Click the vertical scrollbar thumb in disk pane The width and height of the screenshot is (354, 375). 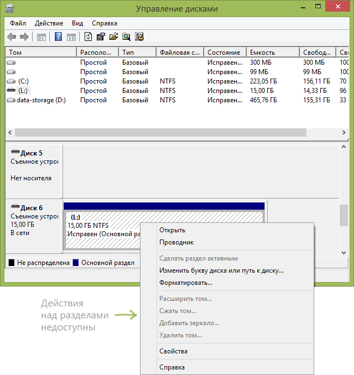point(343,215)
